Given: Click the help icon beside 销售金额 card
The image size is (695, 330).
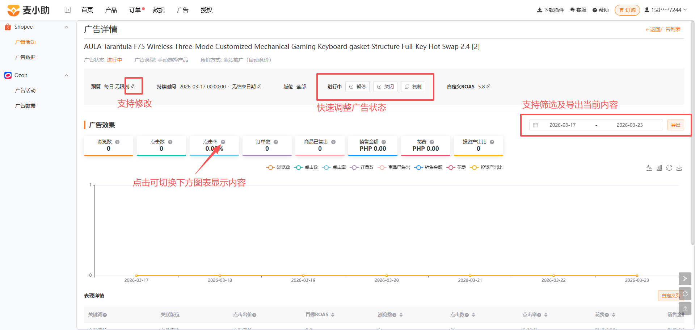Looking at the screenshot, I should point(384,142).
